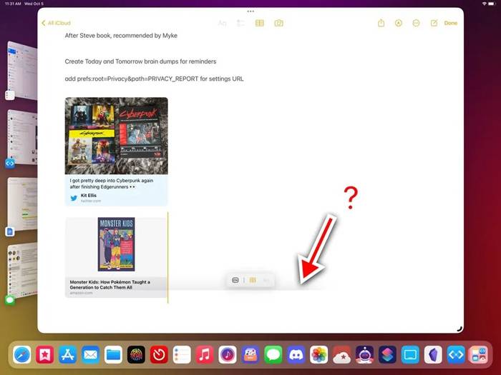Viewport: 501px width, 375px height.
Task: Open the Kit Ellis Cyberpunk tweet preview
Action: 116,151
